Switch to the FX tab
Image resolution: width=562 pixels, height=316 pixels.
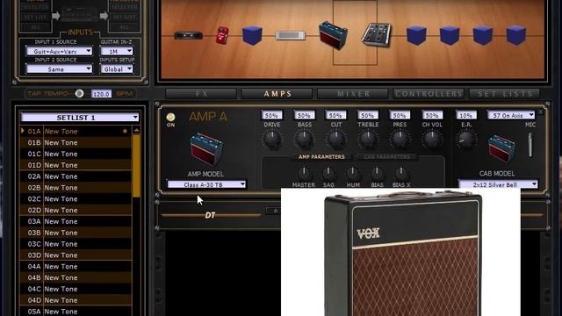pos(201,94)
